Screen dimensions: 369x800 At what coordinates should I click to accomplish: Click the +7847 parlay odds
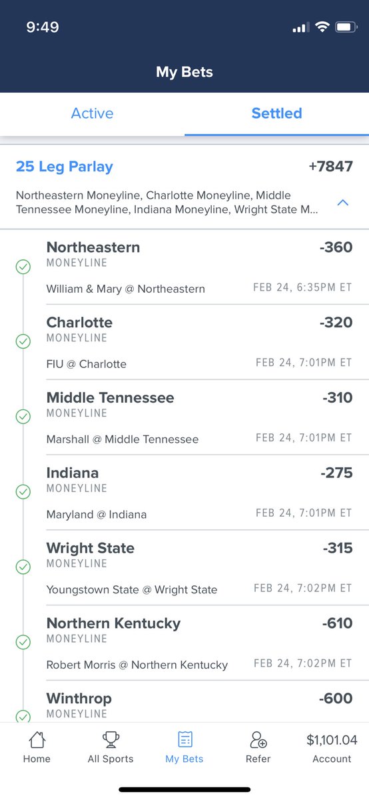(x=331, y=167)
